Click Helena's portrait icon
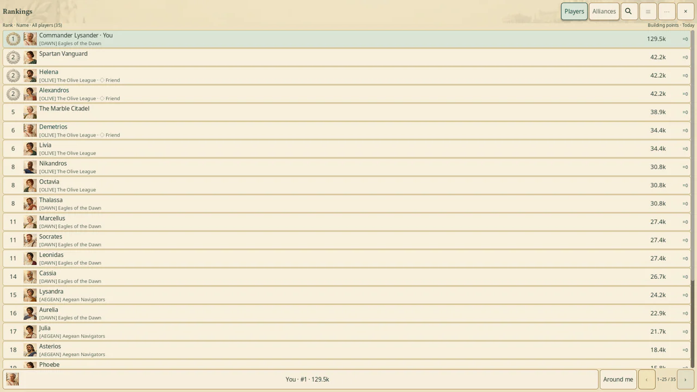The width and height of the screenshot is (697, 392). pyautogui.click(x=30, y=76)
